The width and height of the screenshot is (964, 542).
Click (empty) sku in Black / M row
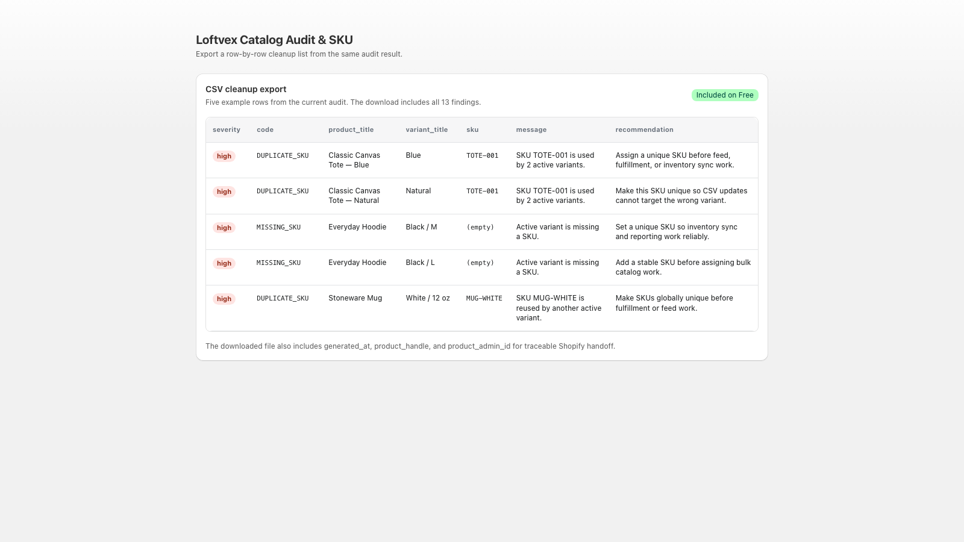tap(480, 227)
